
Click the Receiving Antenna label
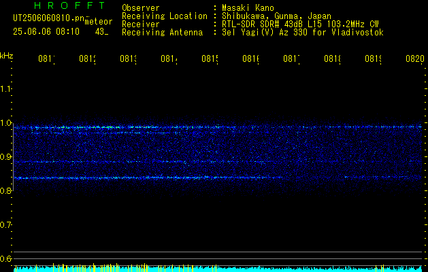pyautogui.click(x=163, y=33)
